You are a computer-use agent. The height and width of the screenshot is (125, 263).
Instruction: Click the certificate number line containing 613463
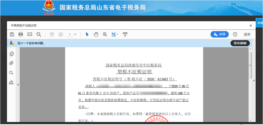(x=134, y=79)
